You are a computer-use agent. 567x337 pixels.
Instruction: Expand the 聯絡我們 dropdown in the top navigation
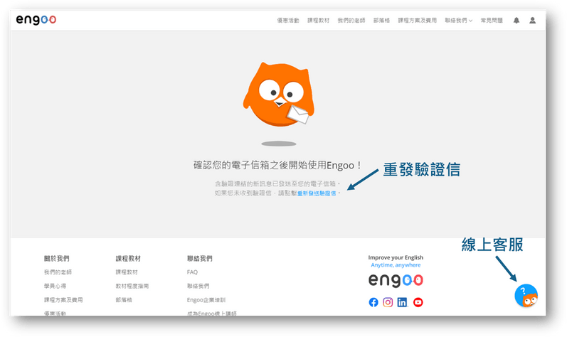458,21
